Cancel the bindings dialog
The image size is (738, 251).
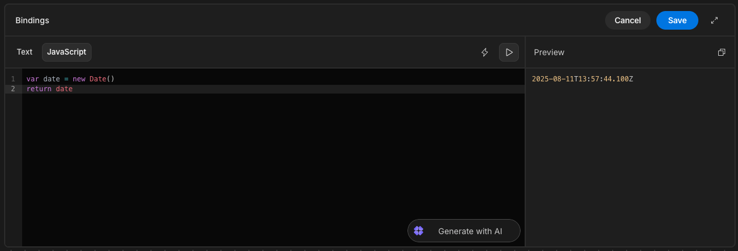click(627, 20)
